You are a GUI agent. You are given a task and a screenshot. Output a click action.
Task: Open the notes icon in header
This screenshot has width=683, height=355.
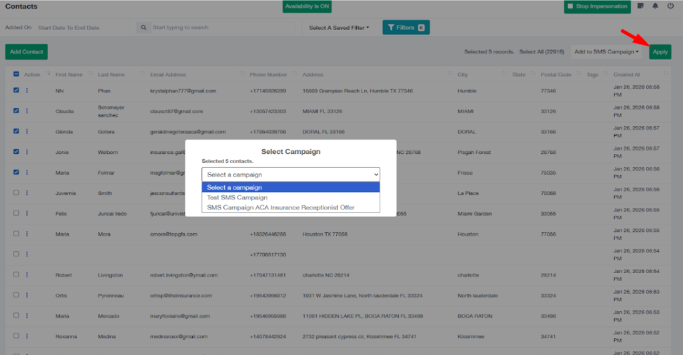(x=640, y=6)
